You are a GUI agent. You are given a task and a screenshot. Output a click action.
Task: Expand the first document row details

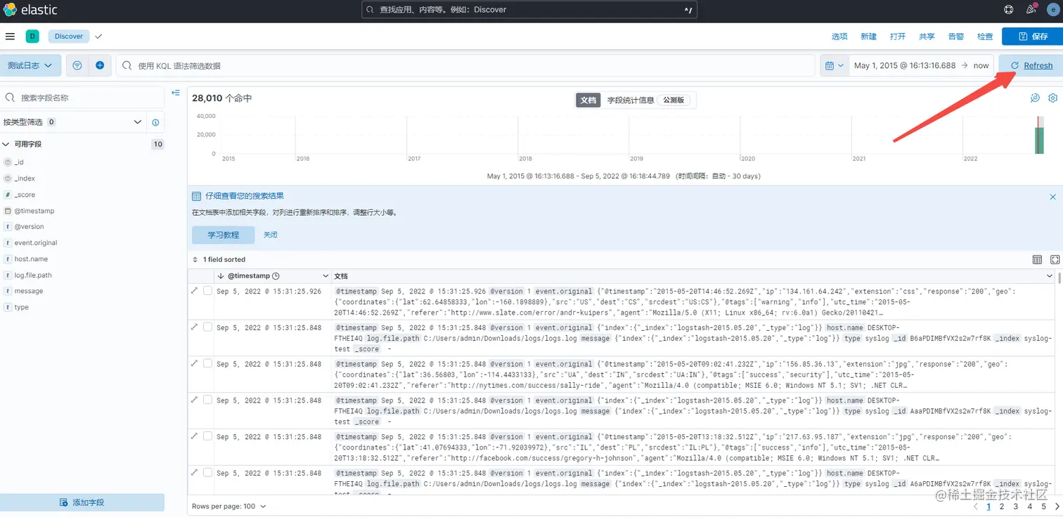tap(195, 290)
